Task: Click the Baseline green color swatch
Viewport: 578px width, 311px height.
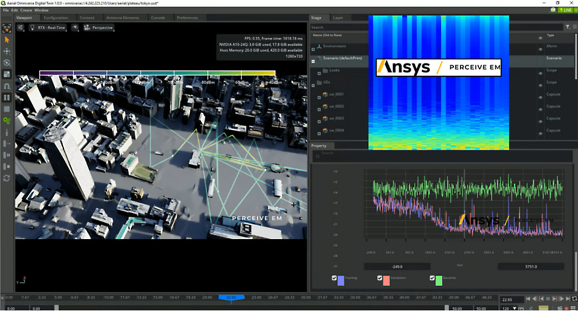Action: pyautogui.click(x=439, y=281)
